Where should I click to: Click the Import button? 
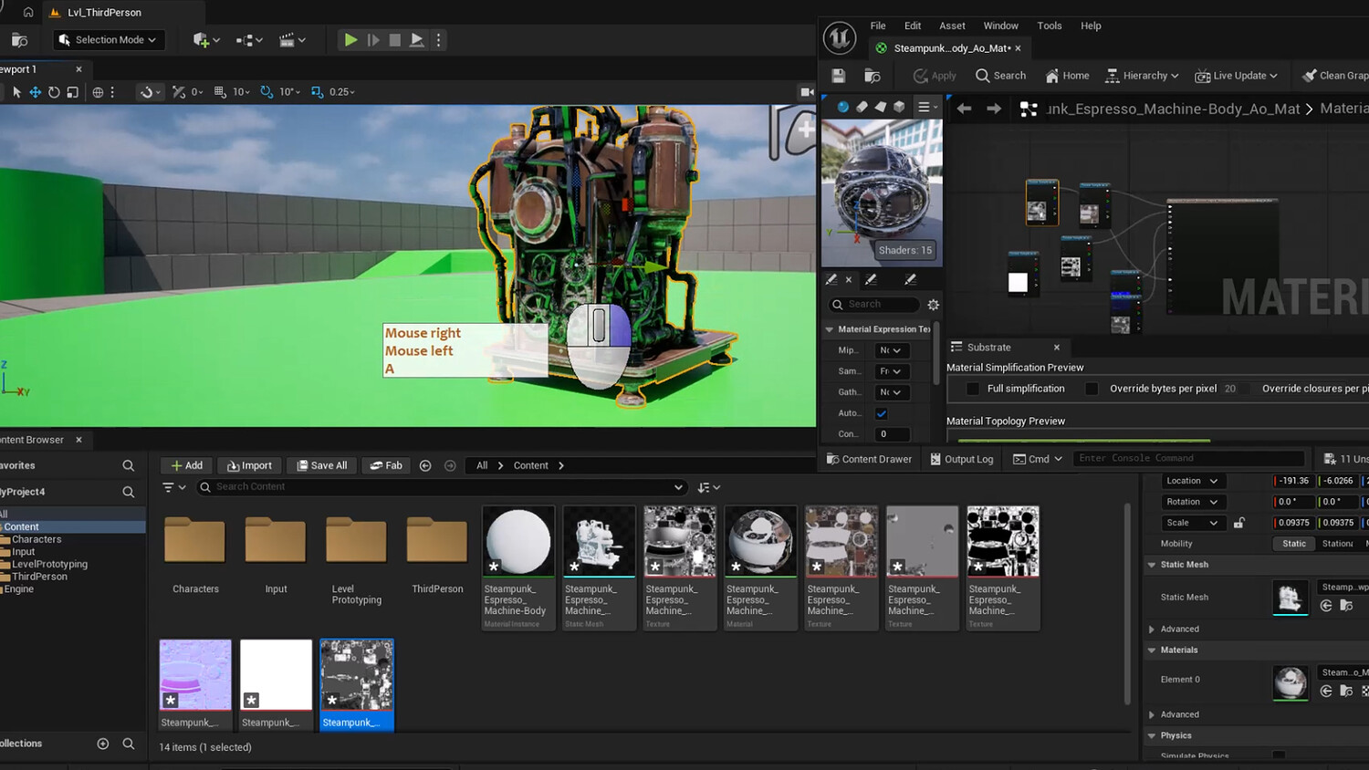[x=249, y=465]
